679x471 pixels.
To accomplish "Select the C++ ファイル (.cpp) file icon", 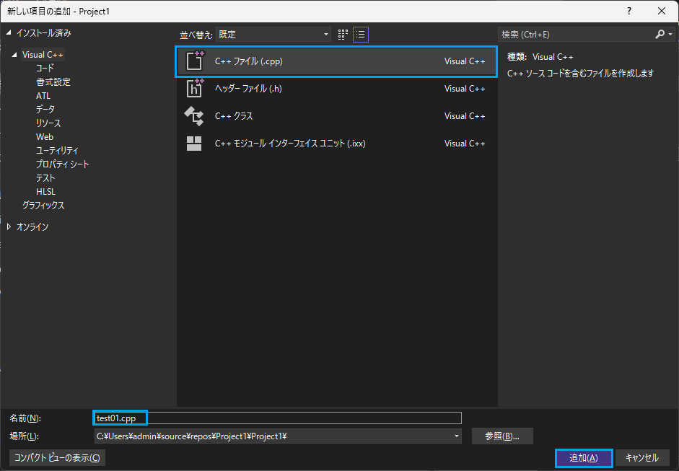I will pyautogui.click(x=194, y=61).
